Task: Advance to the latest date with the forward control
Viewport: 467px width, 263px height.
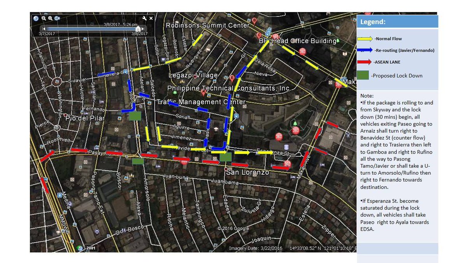Action: 143,29
